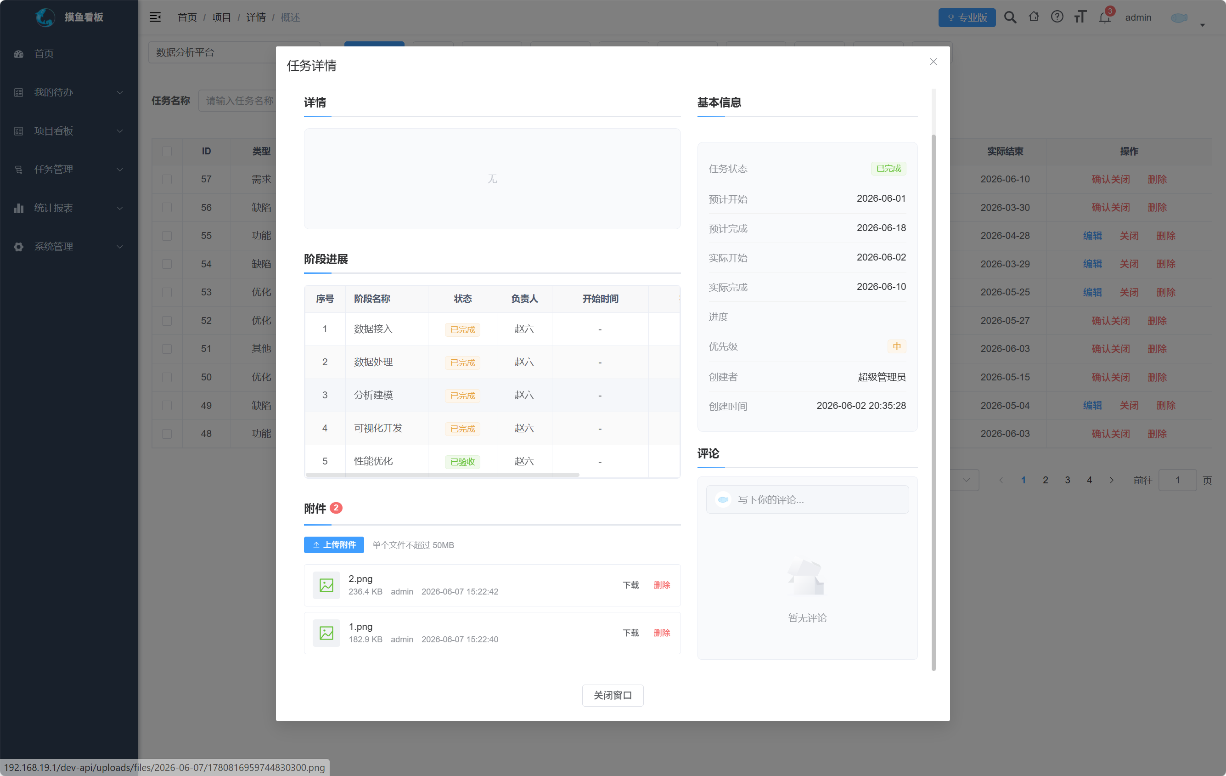The width and height of the screenshot is (1226, 776).
Task: Check the row checkbox for ID 54
Action: click(x=167, y=264)
